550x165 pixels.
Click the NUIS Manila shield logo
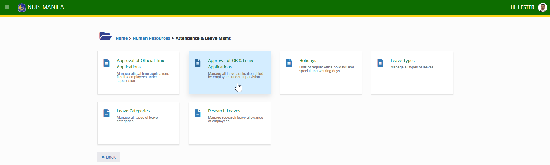(x=22, y=8)
